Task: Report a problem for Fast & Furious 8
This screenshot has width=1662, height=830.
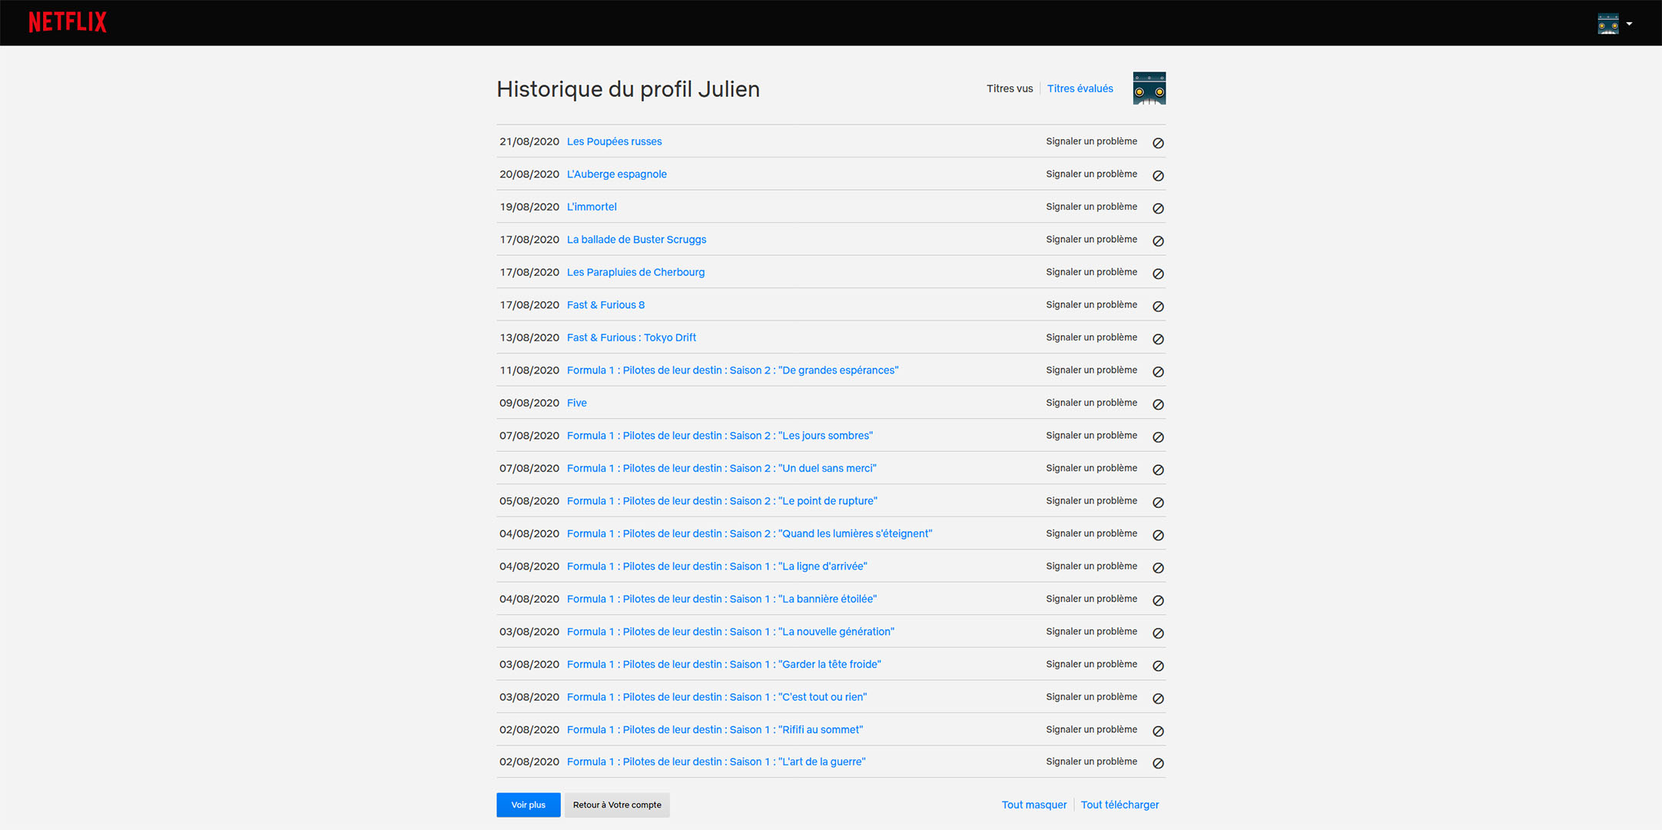Action: (1091, 305)
